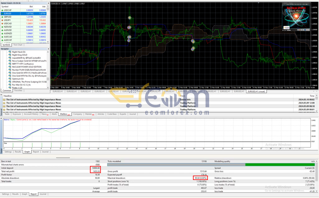
Task: Switch to the Tick Chart tab
Action: pyautogui.click(x=18, y=45)
